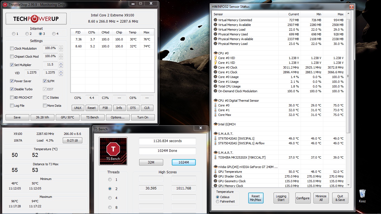This screenshot has height=214, width=381.
Task: Click the Clock Modulation 100.0% value stepper
Action: [61, 48]
